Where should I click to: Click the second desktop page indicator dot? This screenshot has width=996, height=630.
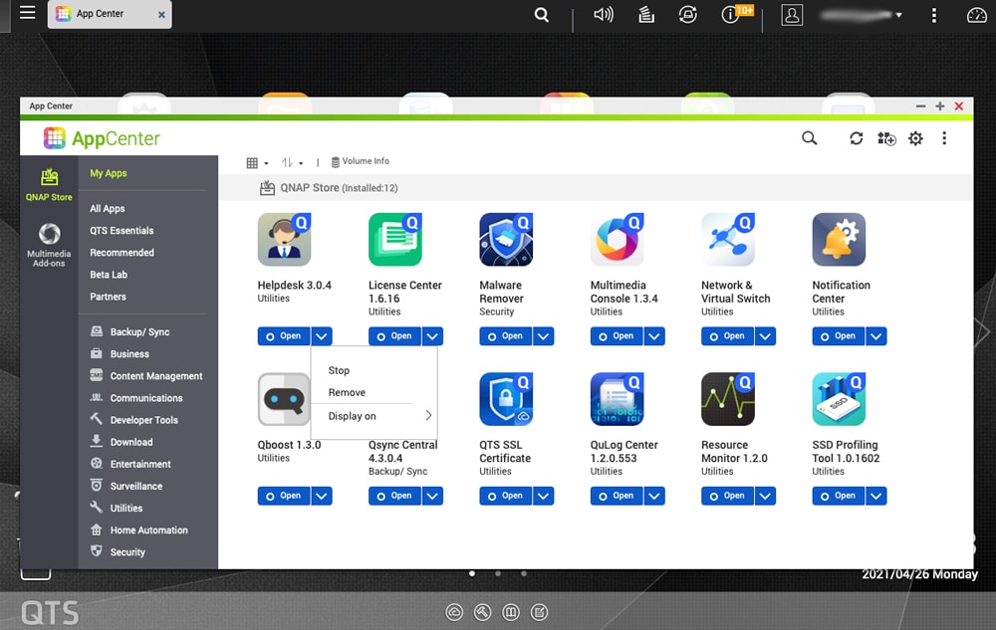click(498, 573)
